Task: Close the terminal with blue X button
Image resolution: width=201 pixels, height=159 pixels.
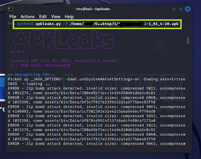Action: 188,9
